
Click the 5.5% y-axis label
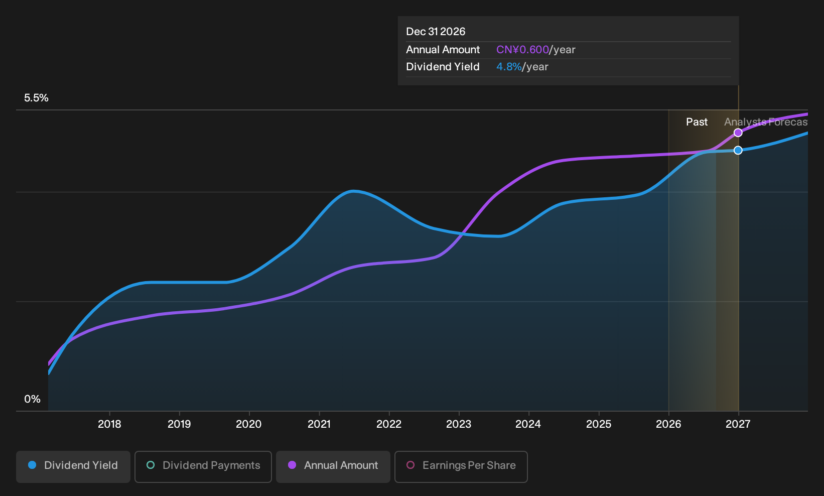click(37, 98)
